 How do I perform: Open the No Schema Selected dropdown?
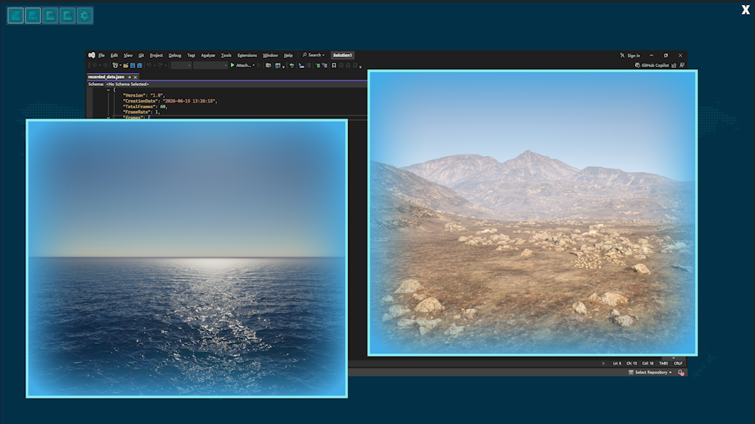pos(236,84)
